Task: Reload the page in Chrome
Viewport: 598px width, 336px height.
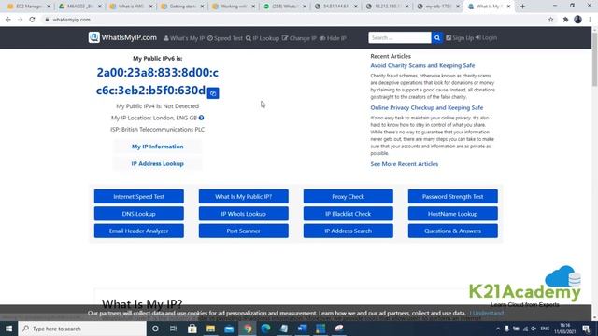Action: point(32,20)
